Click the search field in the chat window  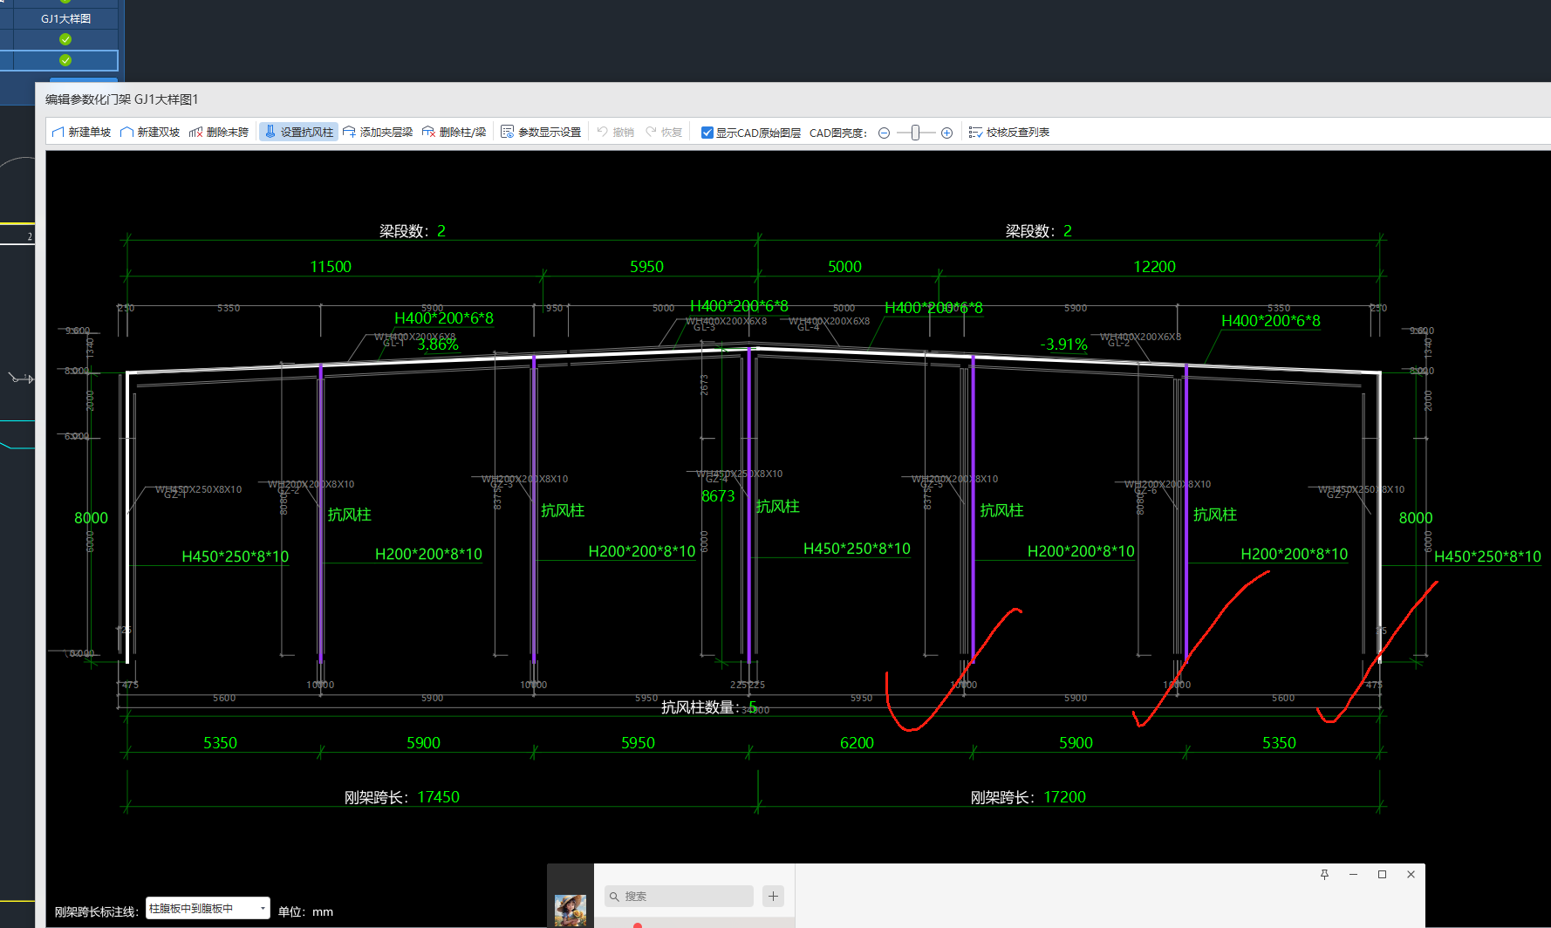coord(679,897)
